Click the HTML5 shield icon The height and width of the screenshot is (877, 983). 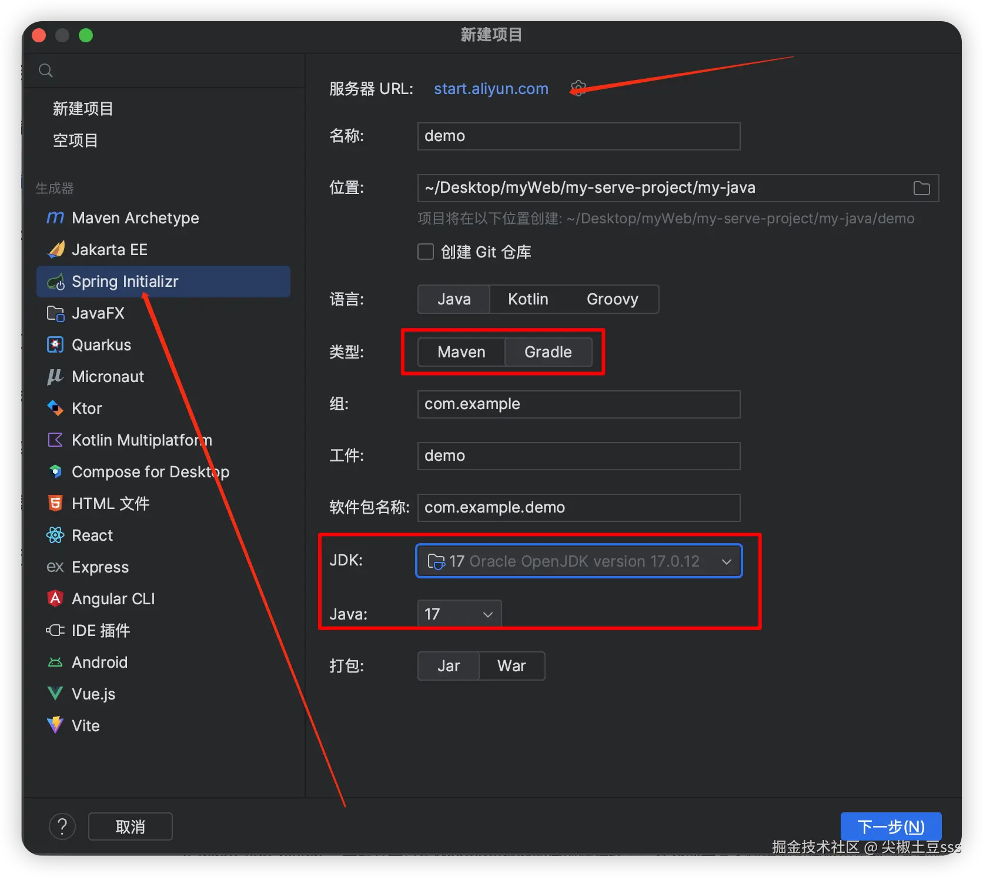click(55, 504)
